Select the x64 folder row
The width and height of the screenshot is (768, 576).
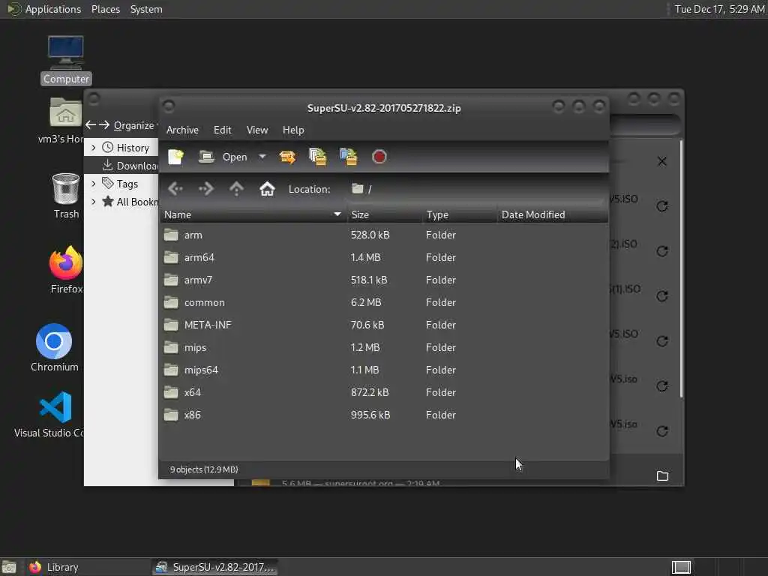coord(383,392)
